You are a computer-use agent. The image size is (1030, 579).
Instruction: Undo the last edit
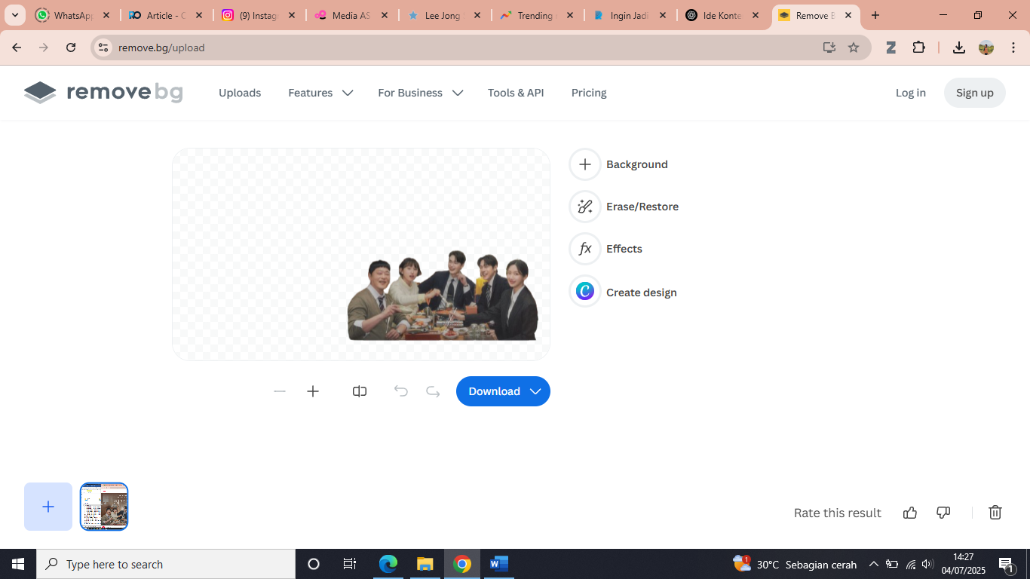point(401,391)
